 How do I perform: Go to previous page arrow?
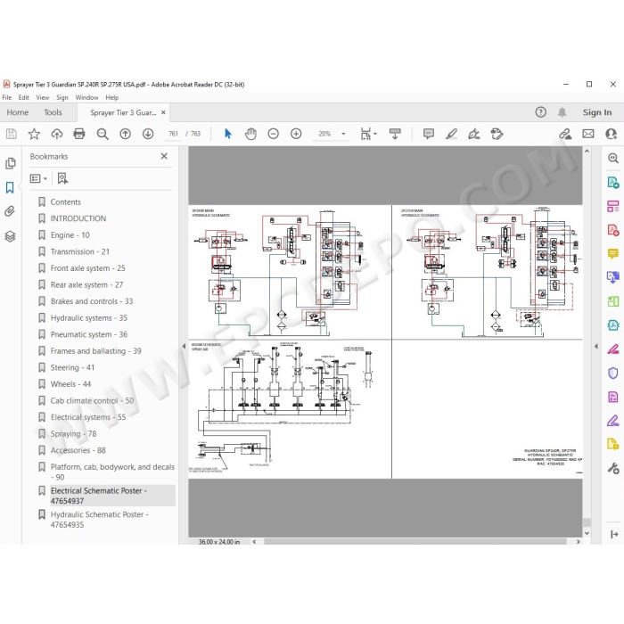(x=126, y=134)
